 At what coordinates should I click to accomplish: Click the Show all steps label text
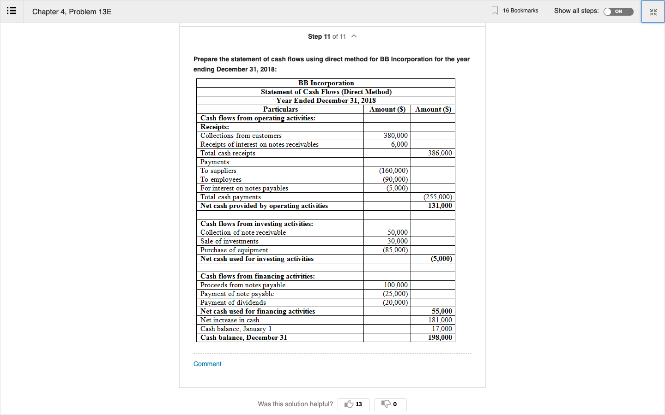[x=576, y=11]
